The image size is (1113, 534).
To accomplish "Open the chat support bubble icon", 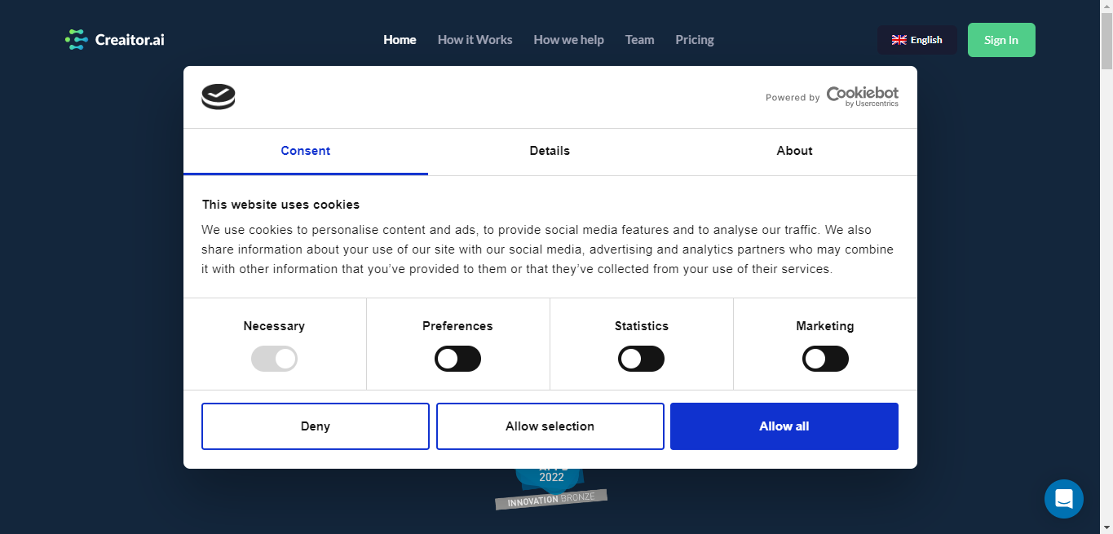I will tap(1063, 498).
